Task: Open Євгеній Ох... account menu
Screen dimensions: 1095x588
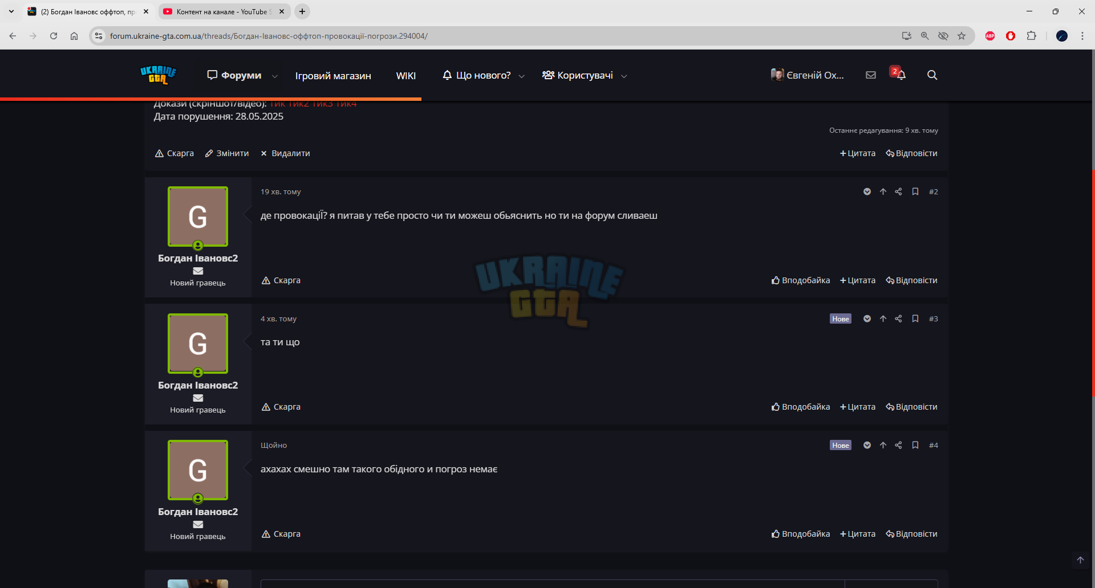Action: click(x=807, y=75)
